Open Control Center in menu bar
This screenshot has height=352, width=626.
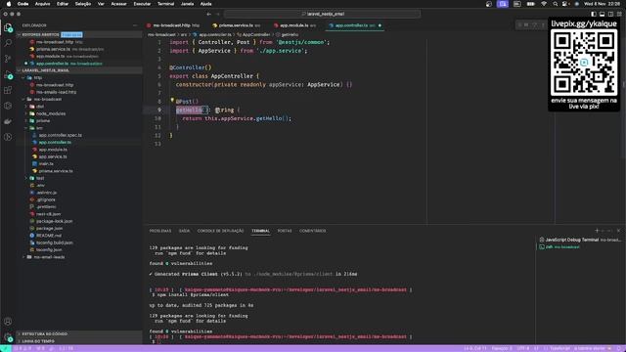565,4
